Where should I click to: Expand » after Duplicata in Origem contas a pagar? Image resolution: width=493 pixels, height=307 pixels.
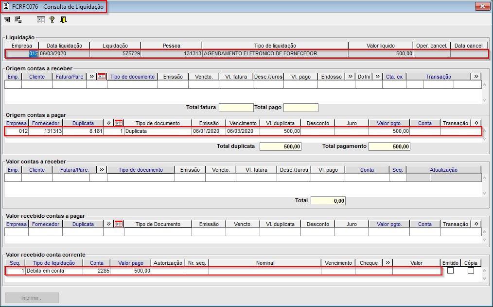tap(108, 123)
